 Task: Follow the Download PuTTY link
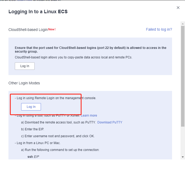[x=110, y=122]
